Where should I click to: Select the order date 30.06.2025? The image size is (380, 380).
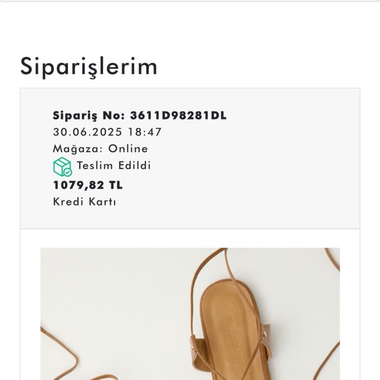pyautogui.click(x=88, y=132)
